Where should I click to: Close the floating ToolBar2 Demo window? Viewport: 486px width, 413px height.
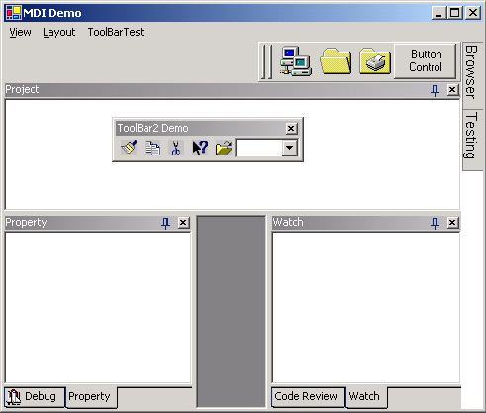coord(291,128)
